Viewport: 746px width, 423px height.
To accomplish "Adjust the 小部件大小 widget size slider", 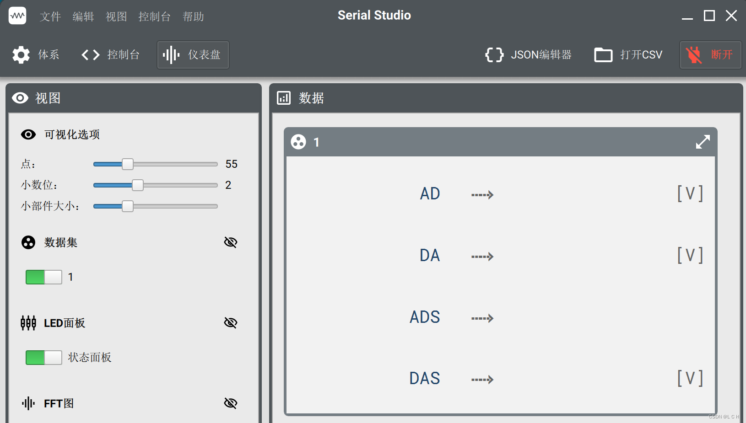I will tap(156, 206).
